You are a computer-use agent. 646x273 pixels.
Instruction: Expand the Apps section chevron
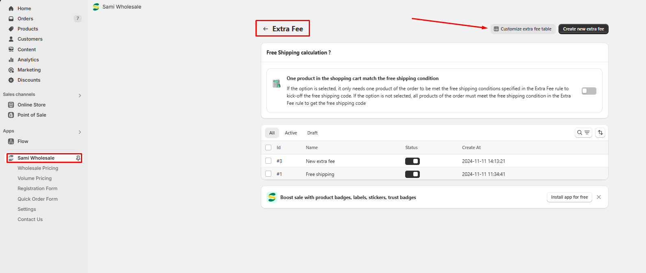(x=80, y=132)
